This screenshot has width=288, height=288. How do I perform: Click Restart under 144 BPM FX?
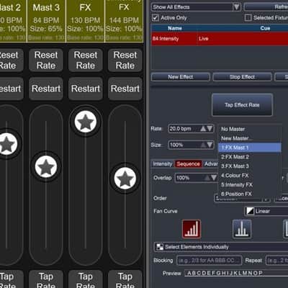(125, 89)
